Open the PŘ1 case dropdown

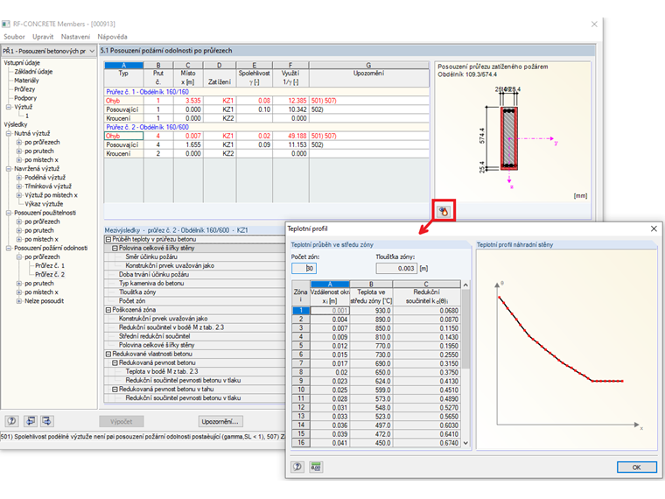tap(49, 51)
